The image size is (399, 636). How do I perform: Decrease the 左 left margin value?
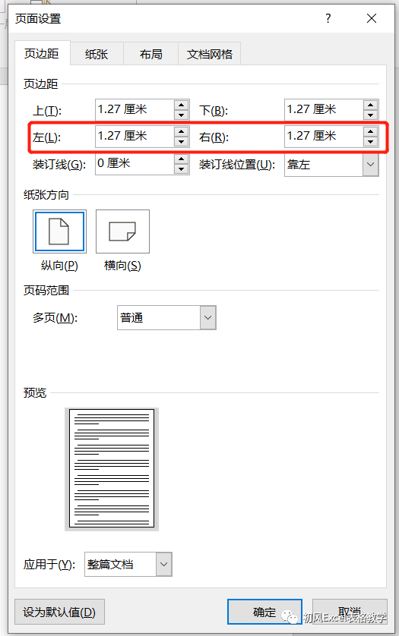181,142
